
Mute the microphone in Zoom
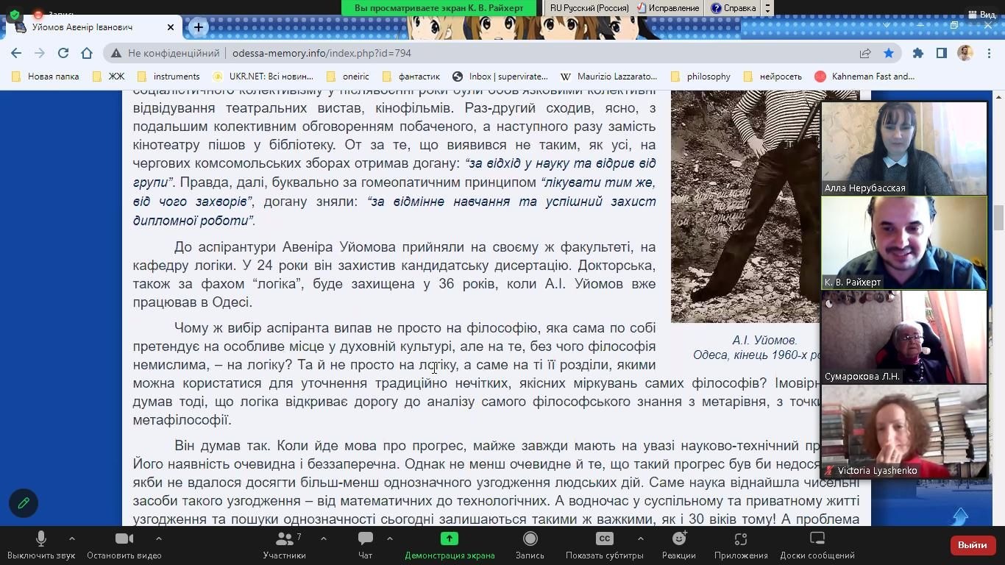coord(40,545)
